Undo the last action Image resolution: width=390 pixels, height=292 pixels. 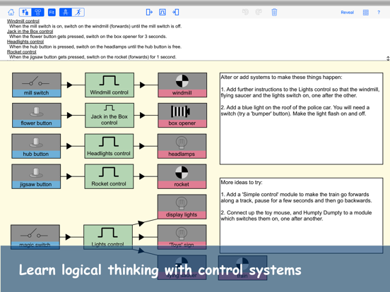pyautogui.click(x=245, y=12)
